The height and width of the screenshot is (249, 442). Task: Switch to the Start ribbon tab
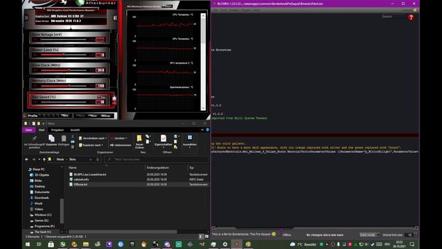[41, 130]
